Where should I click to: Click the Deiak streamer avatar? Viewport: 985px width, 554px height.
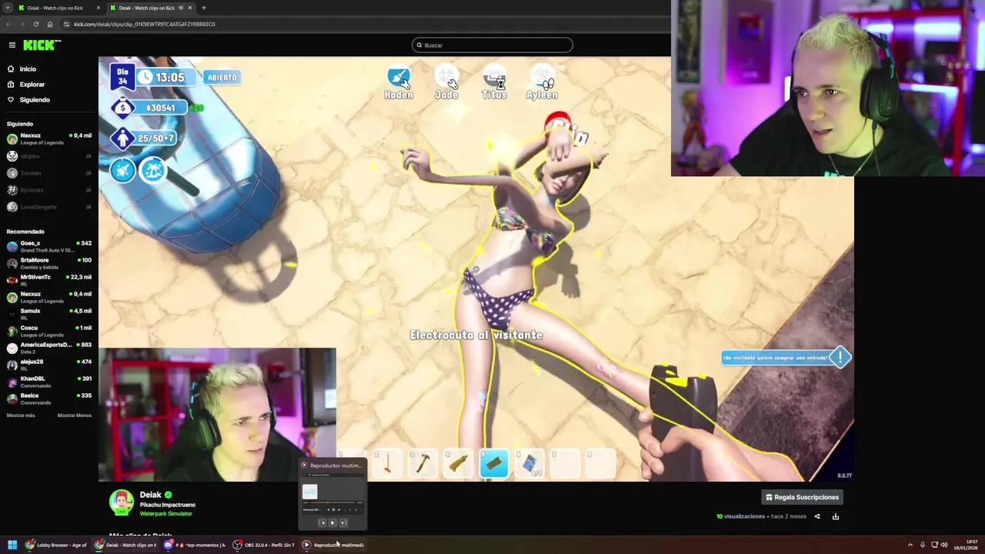(x=121, y=502)
